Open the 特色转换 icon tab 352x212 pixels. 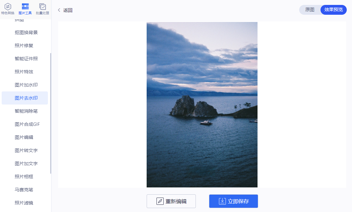click(8, 9)
